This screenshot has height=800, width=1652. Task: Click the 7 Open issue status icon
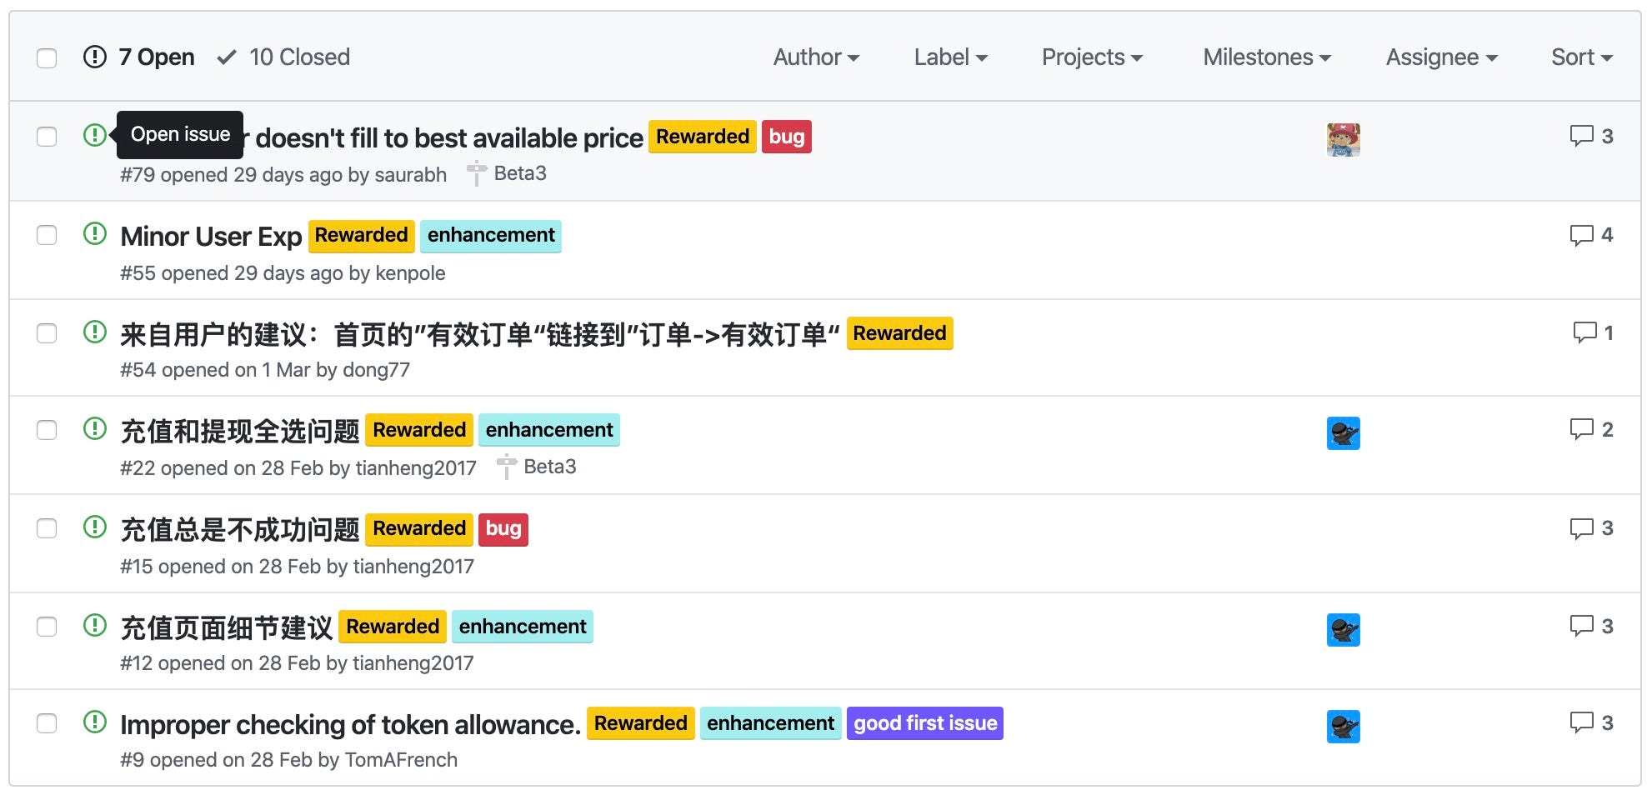click(95, 57)
